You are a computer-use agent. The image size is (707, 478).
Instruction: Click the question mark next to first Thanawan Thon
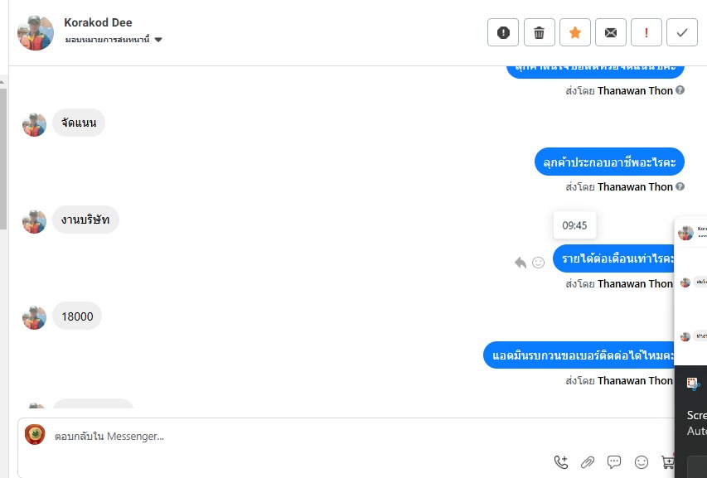(680, 90)
